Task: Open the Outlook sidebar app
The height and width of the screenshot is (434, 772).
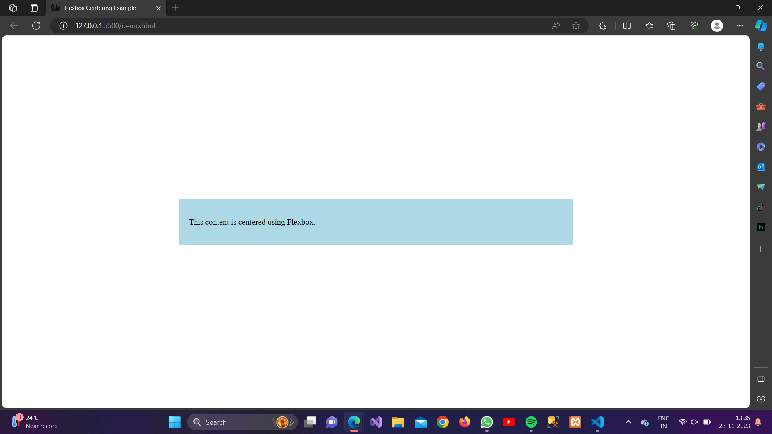Action: coord(761,167)
